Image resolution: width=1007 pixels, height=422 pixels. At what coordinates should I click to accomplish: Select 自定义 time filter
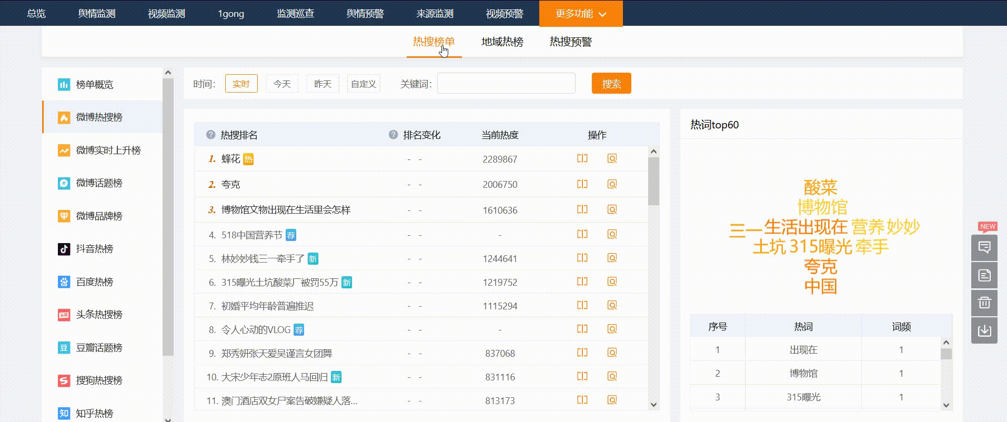click(x=364, y=84)
